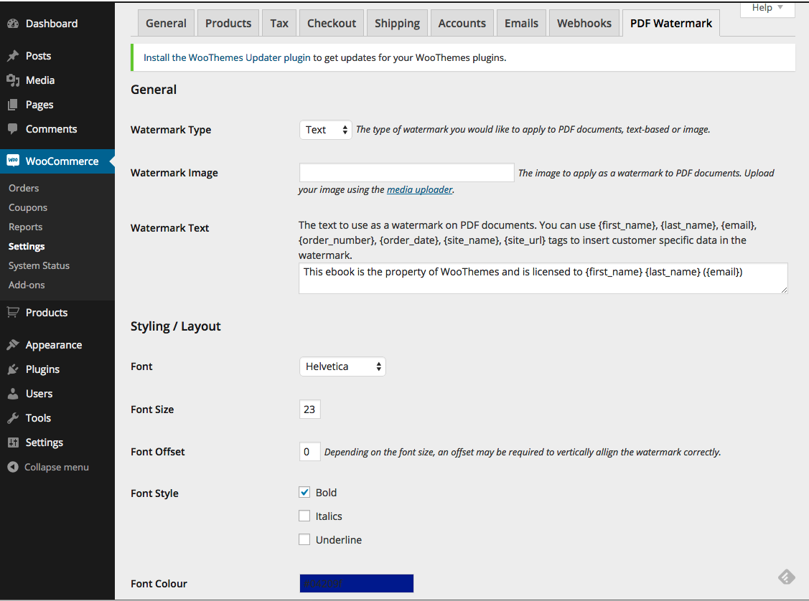The image size is (809, 601).
Task: Click the WooCommerce sidebar icon
Action: (x=12, y=161)
